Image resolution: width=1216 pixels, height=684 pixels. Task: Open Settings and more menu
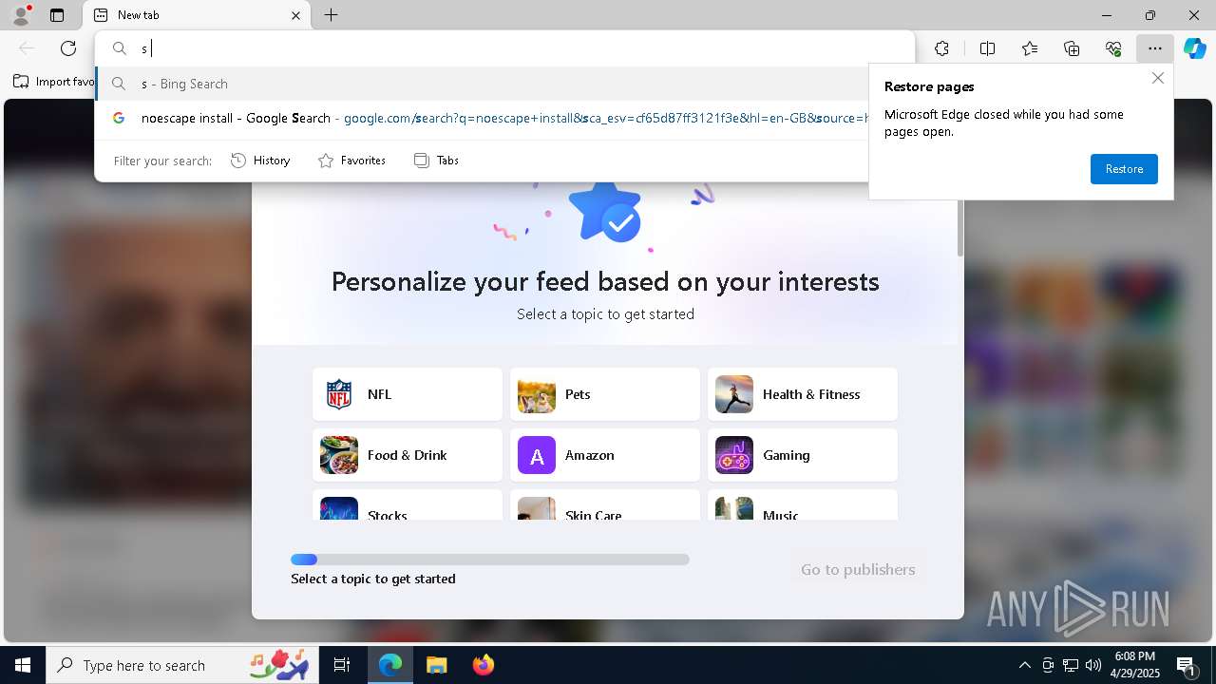[1155, 48]
